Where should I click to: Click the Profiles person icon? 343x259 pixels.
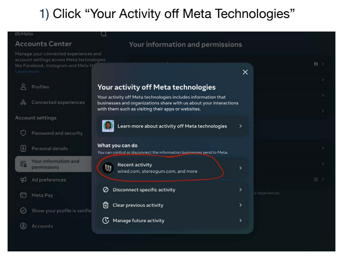pyautogui.click(x=23, y=87)
